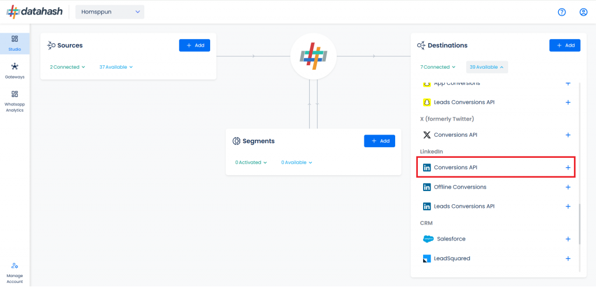Screen dimensions: 596x287
Task: Select the Salesforce row label
Action: pyautogui.click(x=451, y=239)
